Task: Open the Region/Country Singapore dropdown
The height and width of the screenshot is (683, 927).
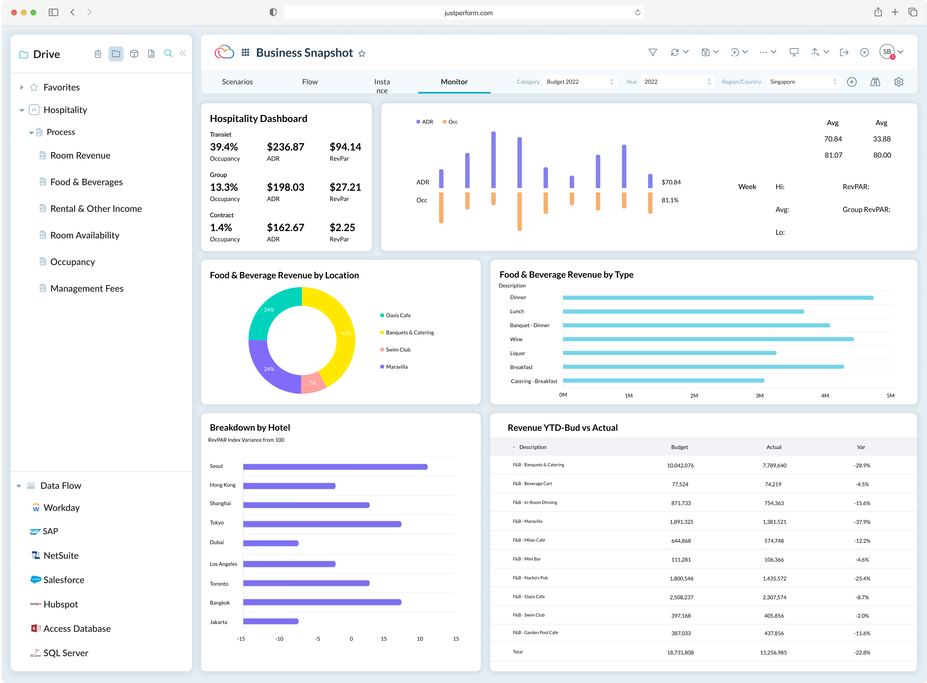Action: click(x=803, y=82)
